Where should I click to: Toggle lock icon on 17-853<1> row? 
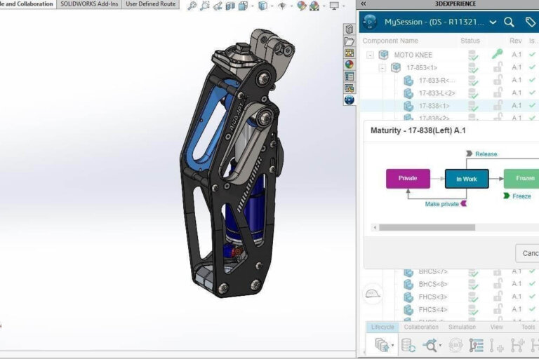point(497,67)
